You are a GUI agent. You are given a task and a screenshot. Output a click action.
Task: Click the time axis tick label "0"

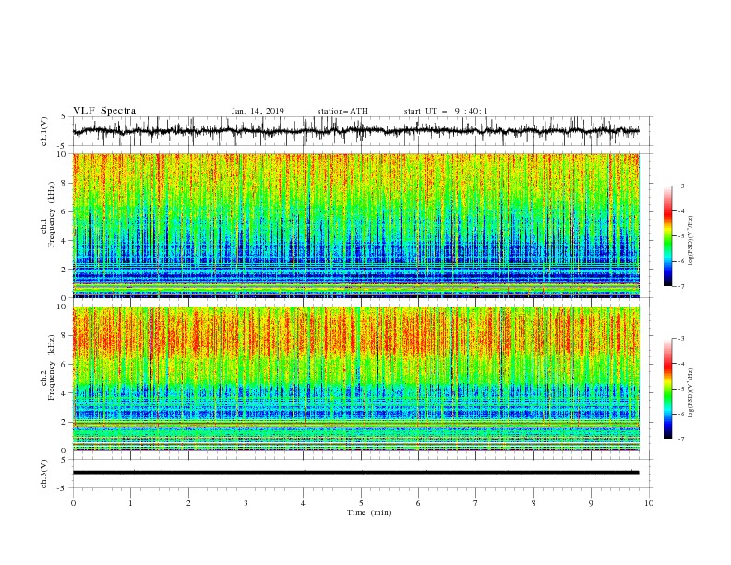pos(73,503)
